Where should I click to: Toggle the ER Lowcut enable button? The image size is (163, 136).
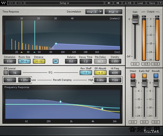(6, 73)
